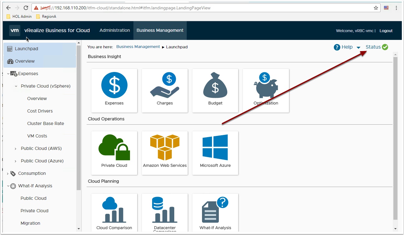
Task: Click the browser forward arrow
Action: click(17, 8)
